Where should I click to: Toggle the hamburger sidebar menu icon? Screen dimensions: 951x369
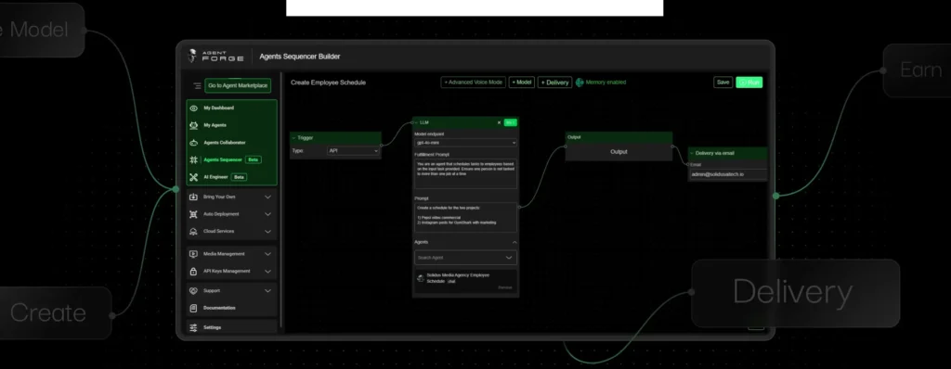(197, 86)
